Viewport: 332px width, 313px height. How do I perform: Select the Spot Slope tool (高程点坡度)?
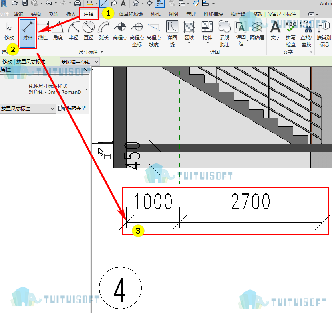tap(154, 34)
